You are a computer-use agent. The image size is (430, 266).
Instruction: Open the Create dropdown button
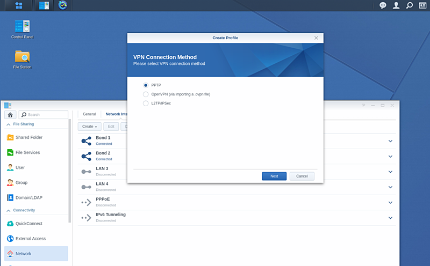click(89, 127)
